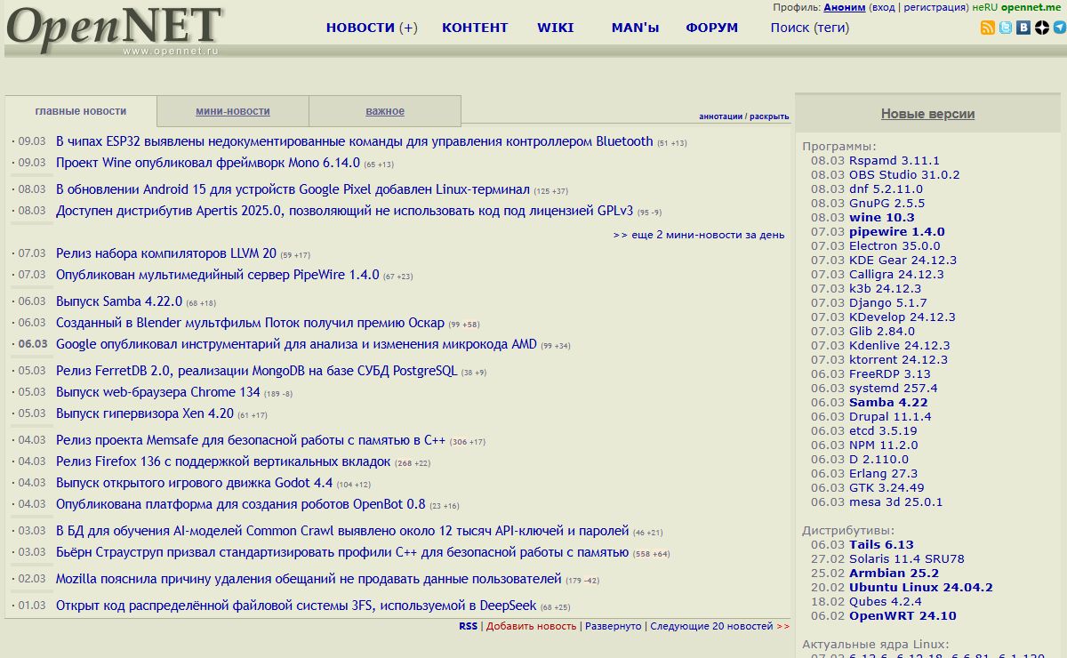The width and height of the screenshot is (1067, 658).
Task: Open the Godot 4.4 game engine news
Action: (194, 483)
